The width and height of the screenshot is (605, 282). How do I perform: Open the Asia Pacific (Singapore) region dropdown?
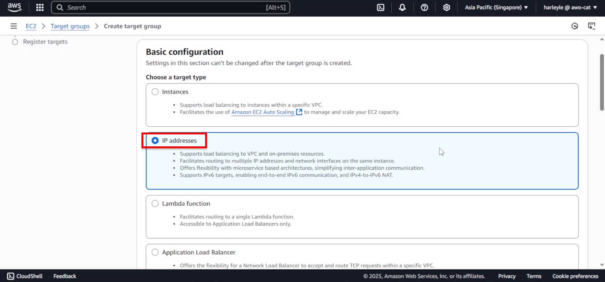pos(496,7)
